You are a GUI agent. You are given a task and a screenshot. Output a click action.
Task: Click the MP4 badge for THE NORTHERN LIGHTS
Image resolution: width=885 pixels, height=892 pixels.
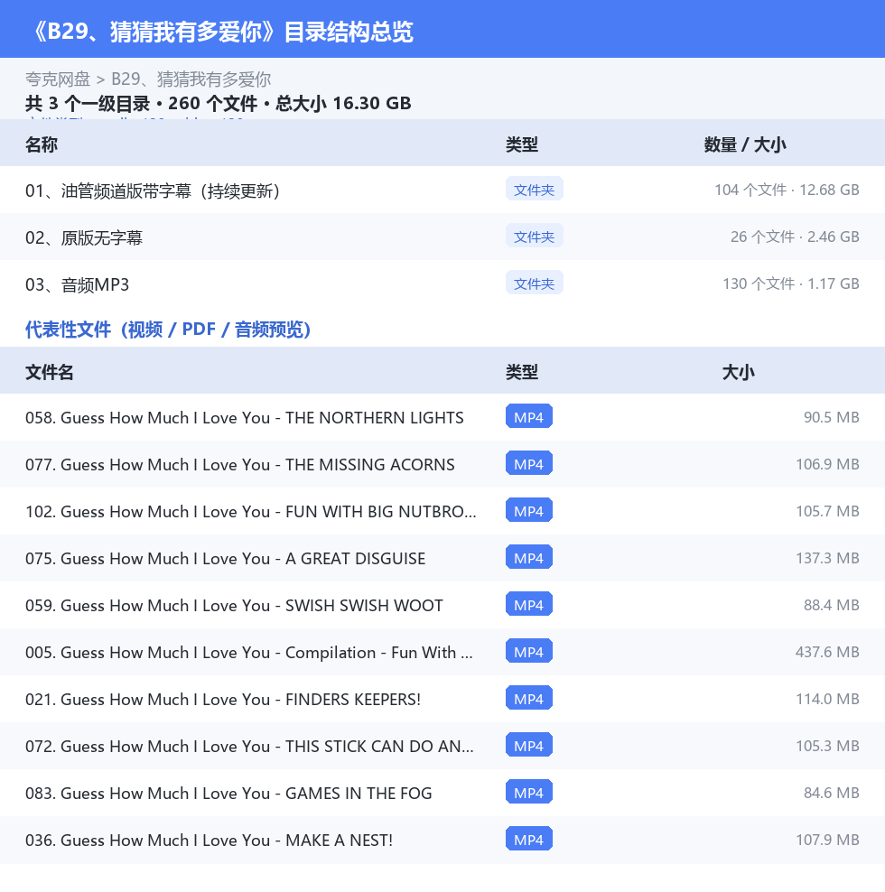click(x=528, y=416)
